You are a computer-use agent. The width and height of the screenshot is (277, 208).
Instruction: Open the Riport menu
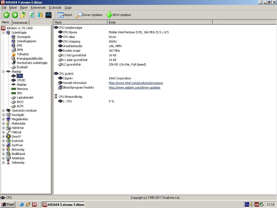coord(24,8)
